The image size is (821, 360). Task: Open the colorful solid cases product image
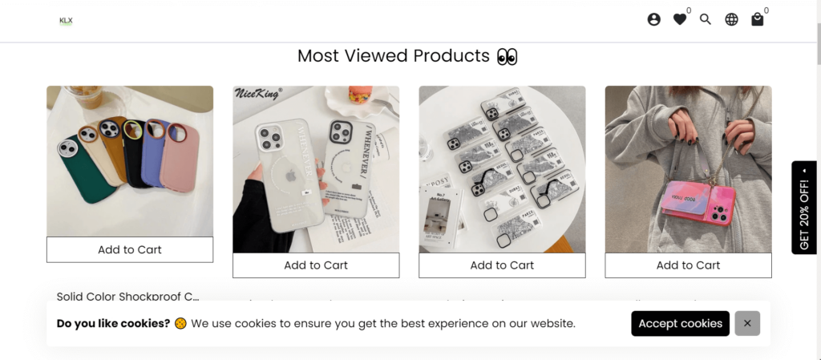click(x=130, y=161)
